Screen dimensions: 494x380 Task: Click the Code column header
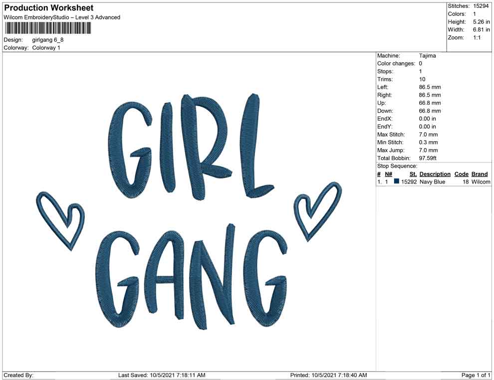tap(461, 174)
